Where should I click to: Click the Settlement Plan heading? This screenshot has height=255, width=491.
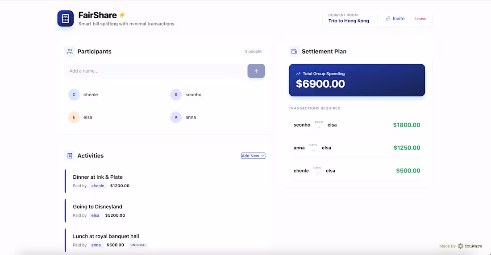[324, 51]
